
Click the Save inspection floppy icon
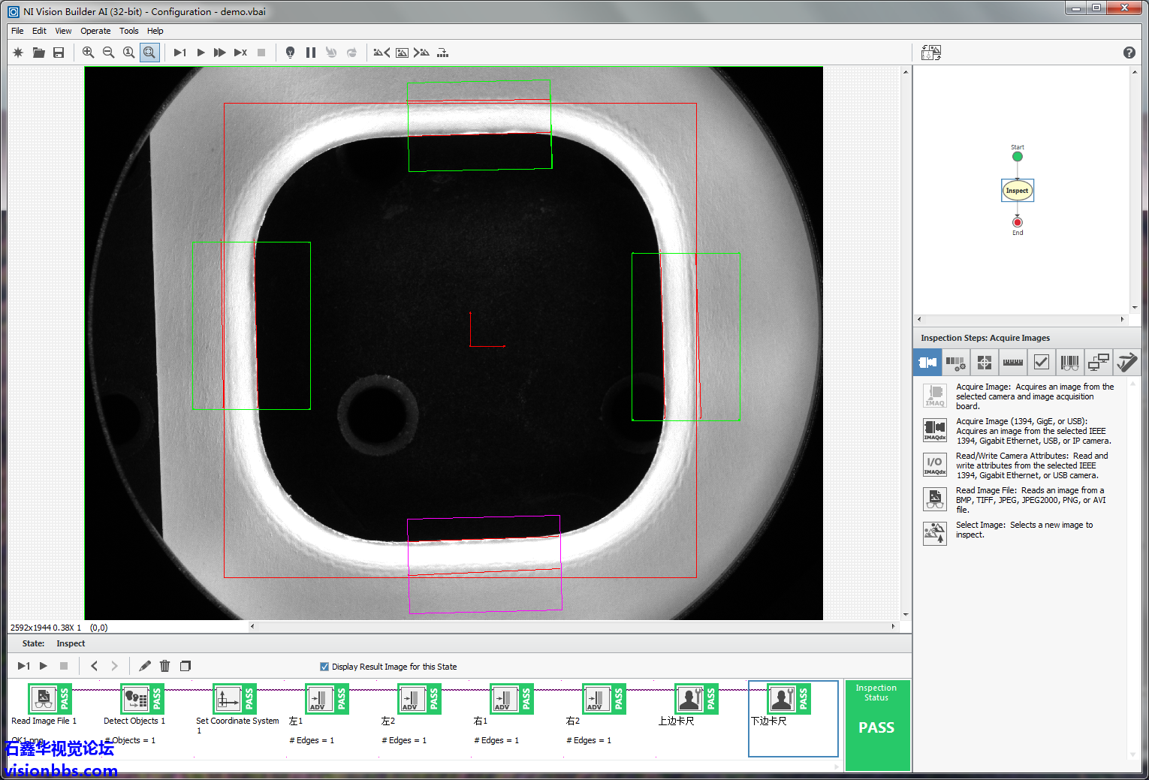coord(59,53)
